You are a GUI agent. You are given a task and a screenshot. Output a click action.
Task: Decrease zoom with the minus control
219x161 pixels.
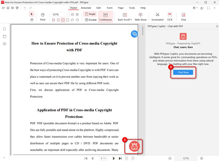(x=72, y=14)
